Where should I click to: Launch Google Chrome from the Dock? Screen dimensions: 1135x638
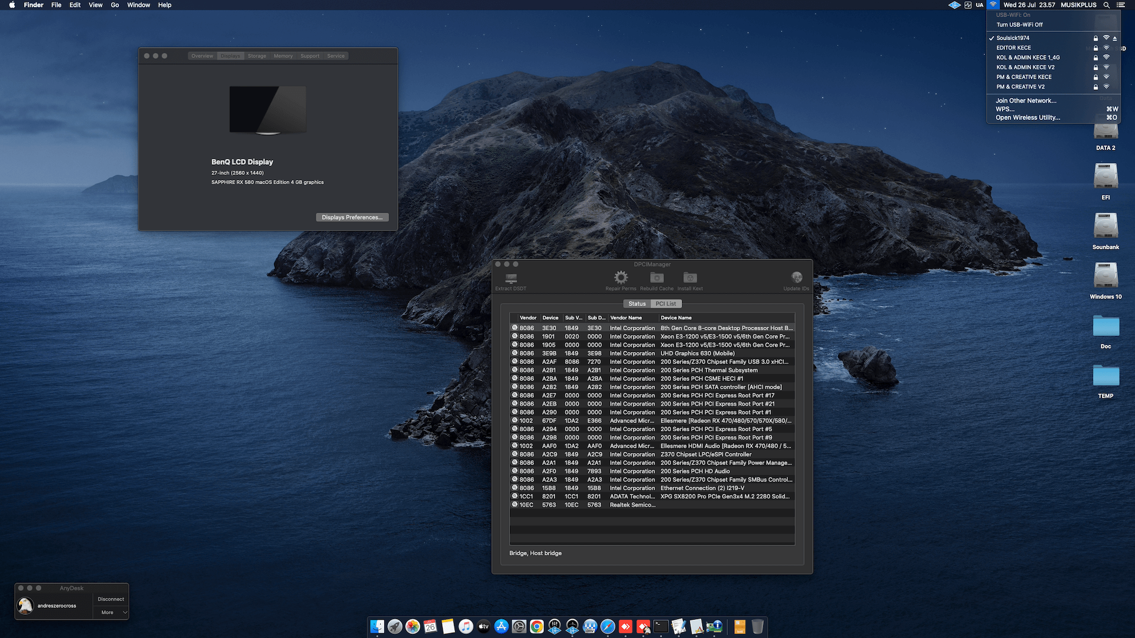(x=537, y=626)
